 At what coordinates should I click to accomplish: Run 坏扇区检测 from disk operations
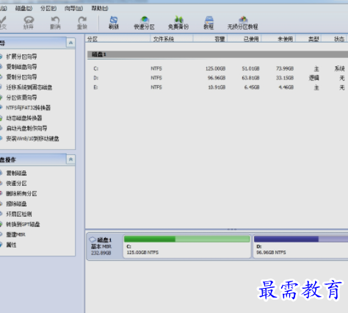[19, 214]
